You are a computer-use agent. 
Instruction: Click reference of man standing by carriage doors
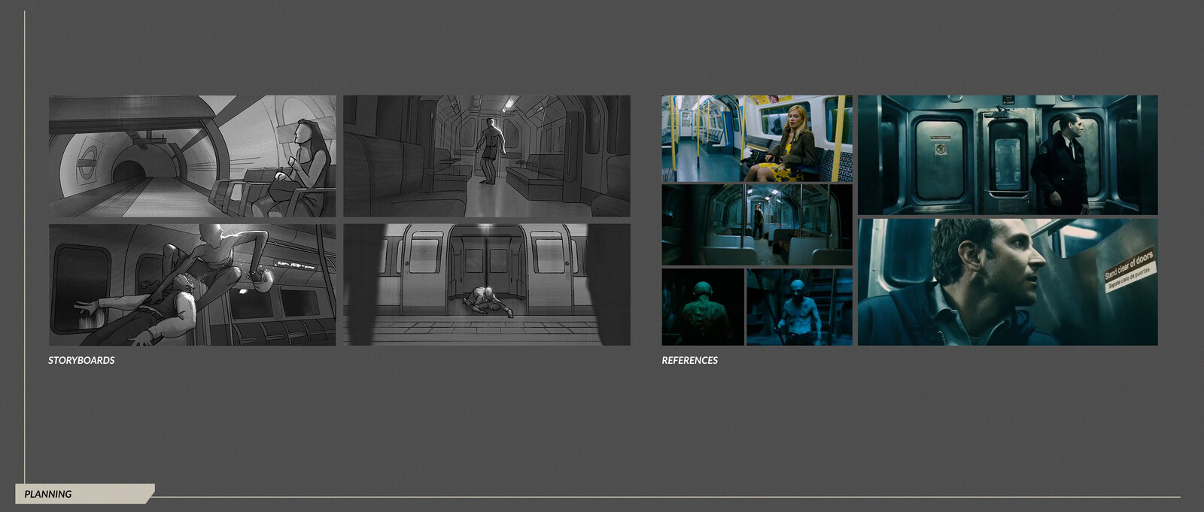point(1008,155)
